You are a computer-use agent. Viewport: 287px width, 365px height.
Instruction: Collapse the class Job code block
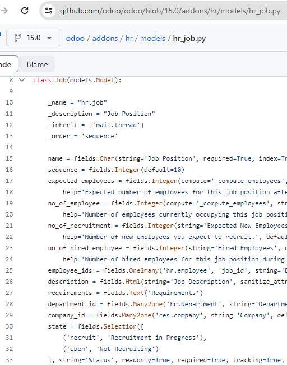click(22, 80)
